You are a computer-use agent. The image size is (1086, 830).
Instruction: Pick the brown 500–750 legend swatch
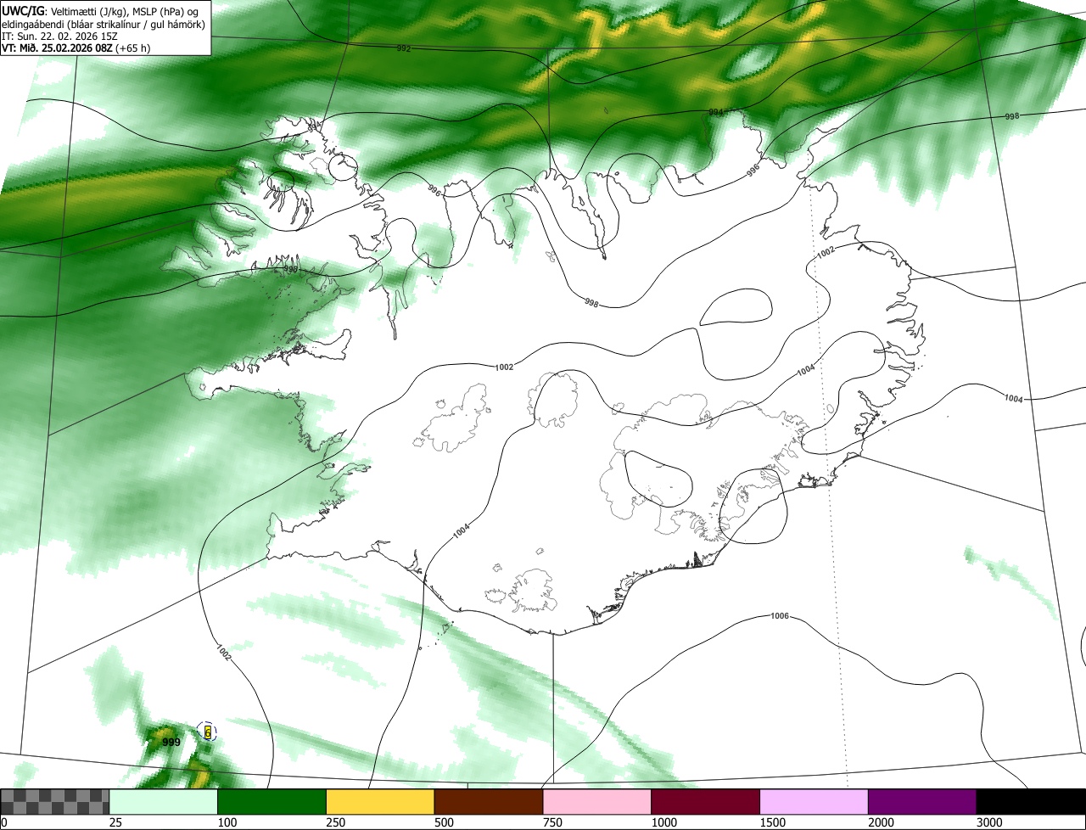click(x=489, y=802)
